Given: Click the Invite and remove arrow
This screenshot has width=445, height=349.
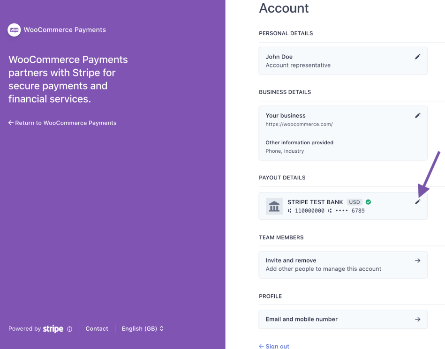Looking at the screenshot, I should [417, 260].
